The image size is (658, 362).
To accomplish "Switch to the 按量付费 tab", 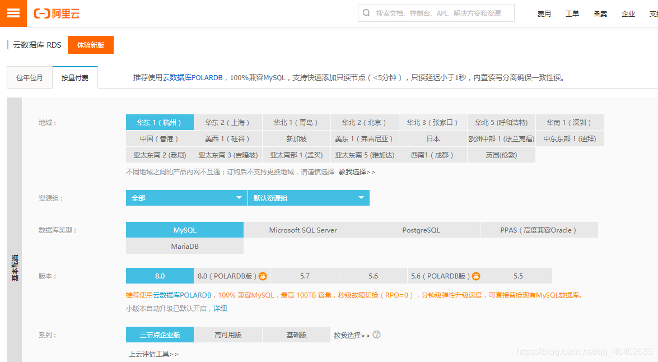I will coord(74,77).
